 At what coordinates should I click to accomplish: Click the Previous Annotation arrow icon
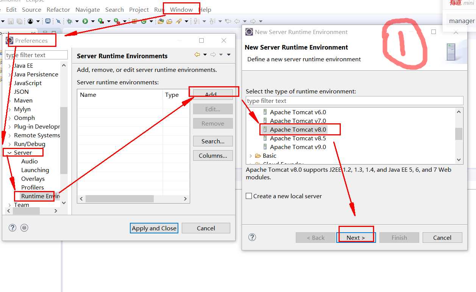tap(212, 21)
